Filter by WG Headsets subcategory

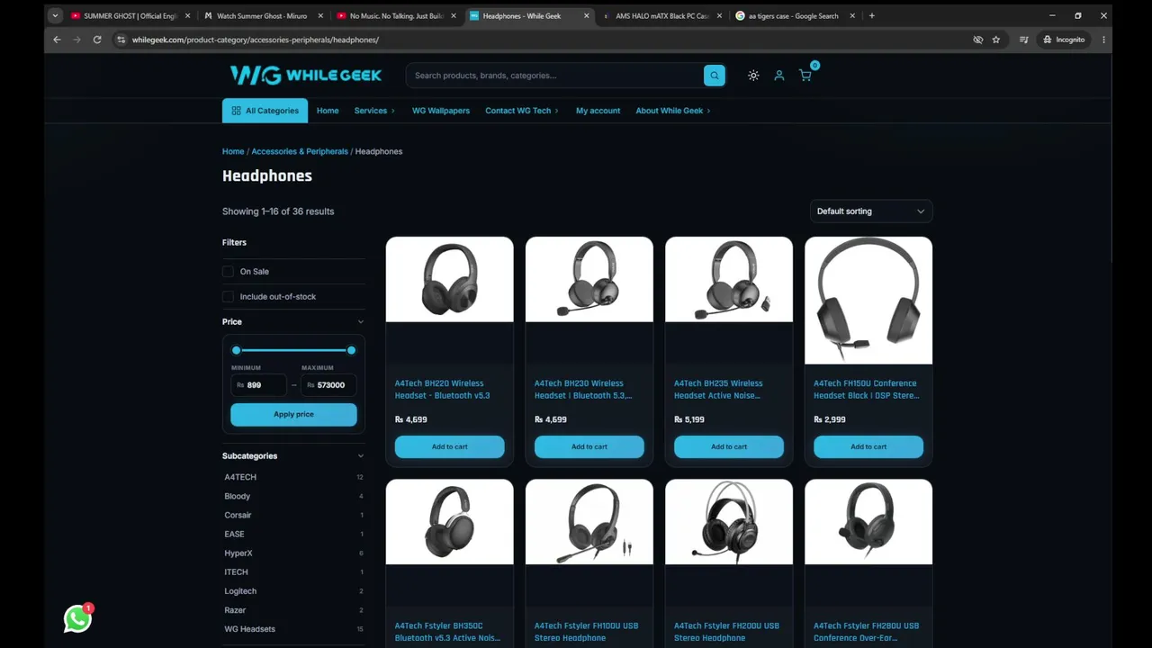click(x=250, y=629)
